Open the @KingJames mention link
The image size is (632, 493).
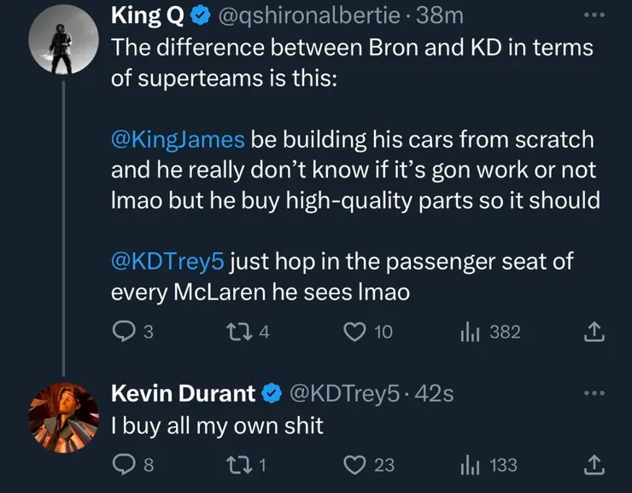178,139
